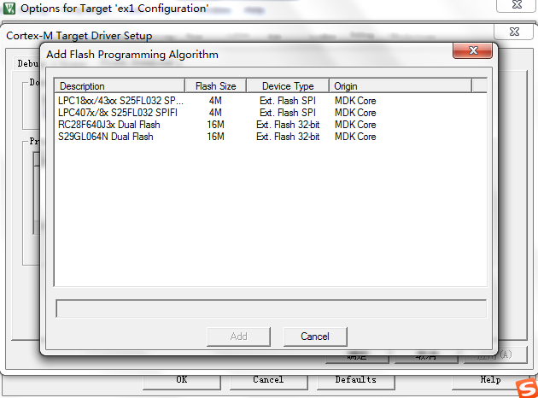
Task: Click 4M flash size of LPC407x/8x row
Action: 215,113
